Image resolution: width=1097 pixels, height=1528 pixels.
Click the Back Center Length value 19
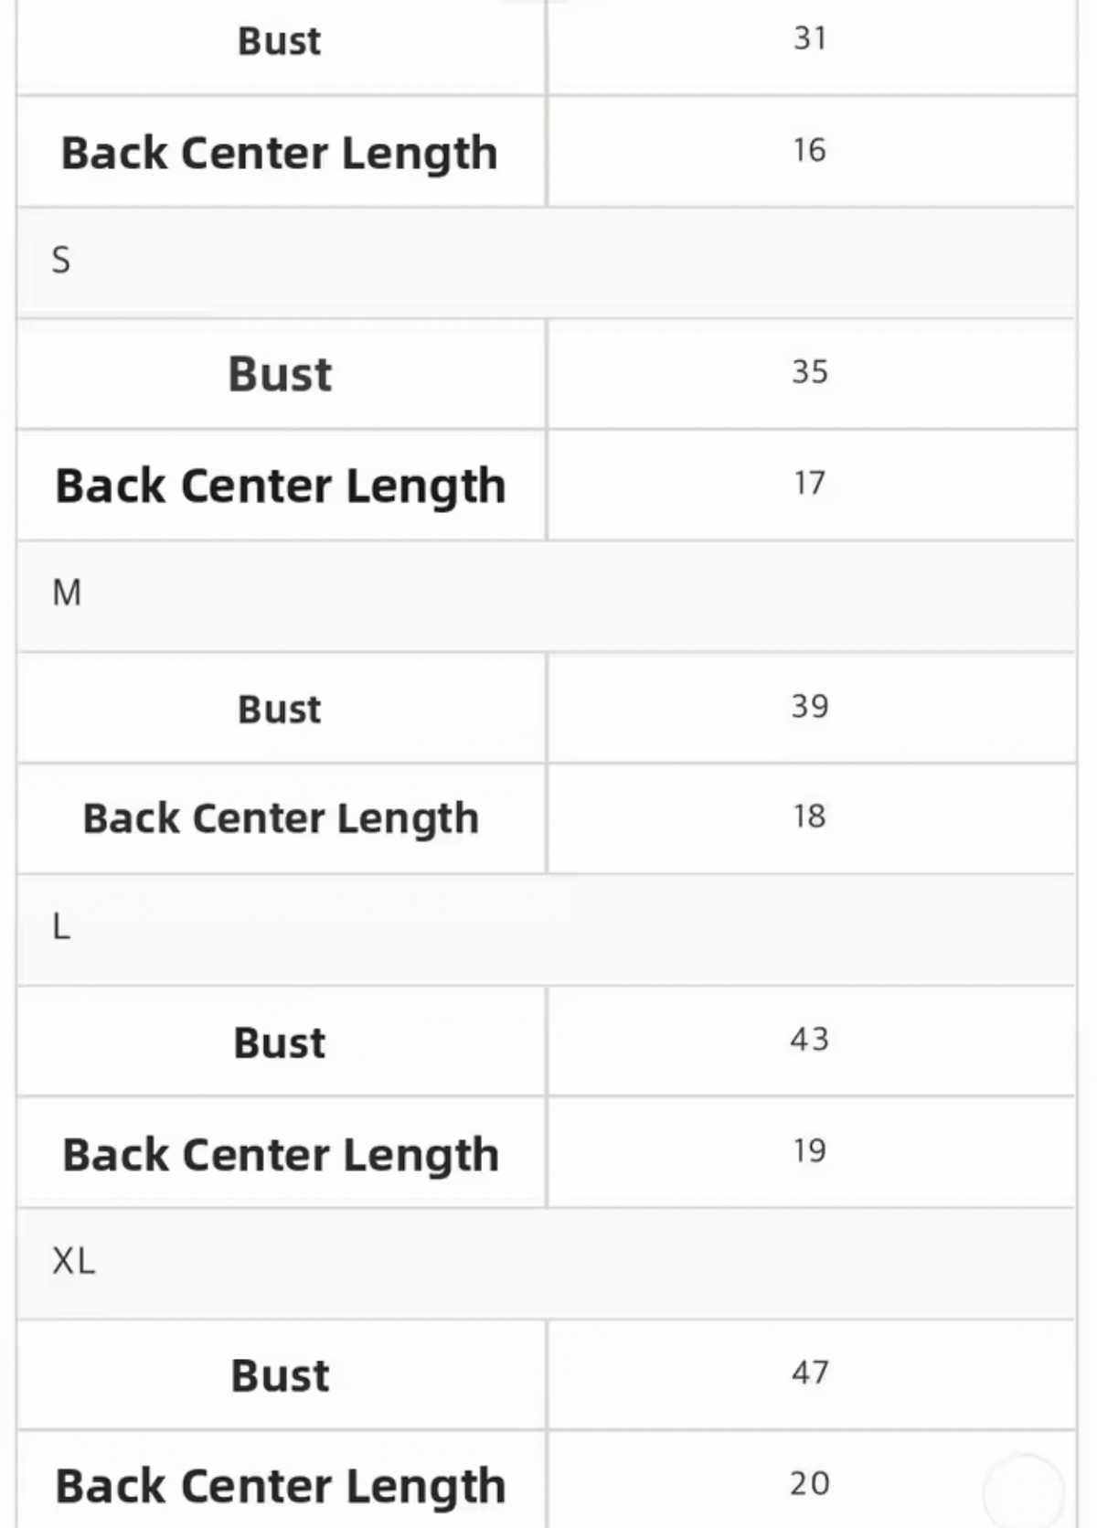tap(810, 1151)
